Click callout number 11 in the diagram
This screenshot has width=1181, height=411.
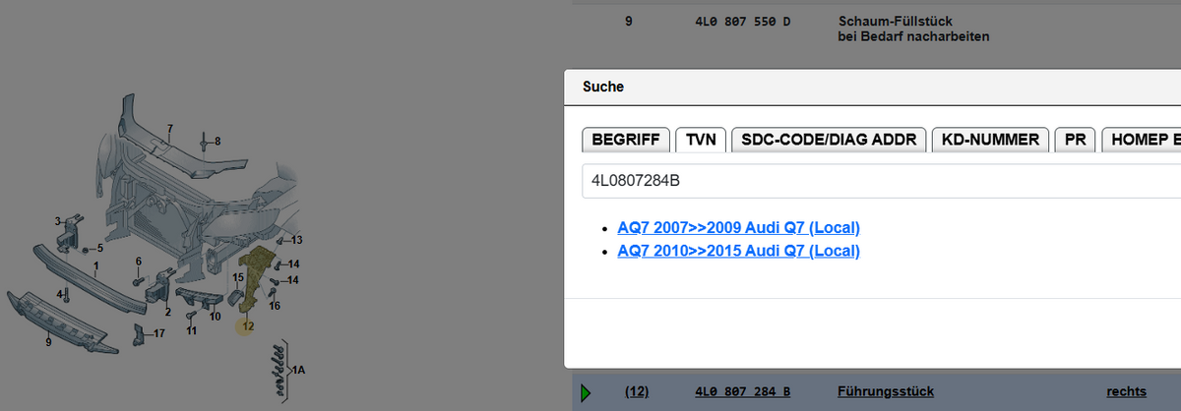coord(191,330)
